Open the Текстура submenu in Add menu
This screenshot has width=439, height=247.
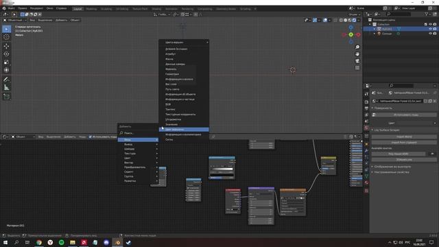pos(138,154)
